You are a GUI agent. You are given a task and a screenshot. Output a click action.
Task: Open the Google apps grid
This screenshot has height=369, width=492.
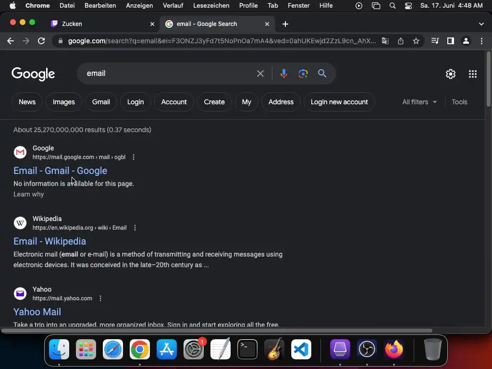click(x=473, y=74)
